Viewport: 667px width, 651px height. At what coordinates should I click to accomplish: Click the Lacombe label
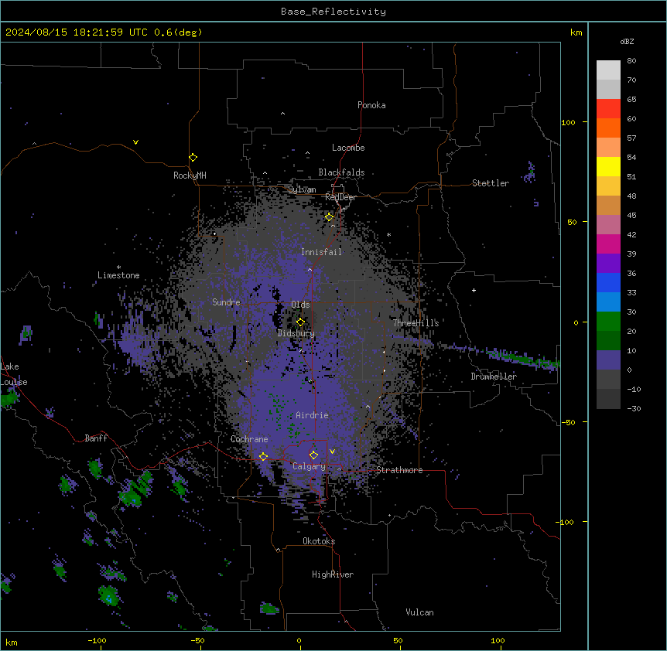[x=348, y=148]
